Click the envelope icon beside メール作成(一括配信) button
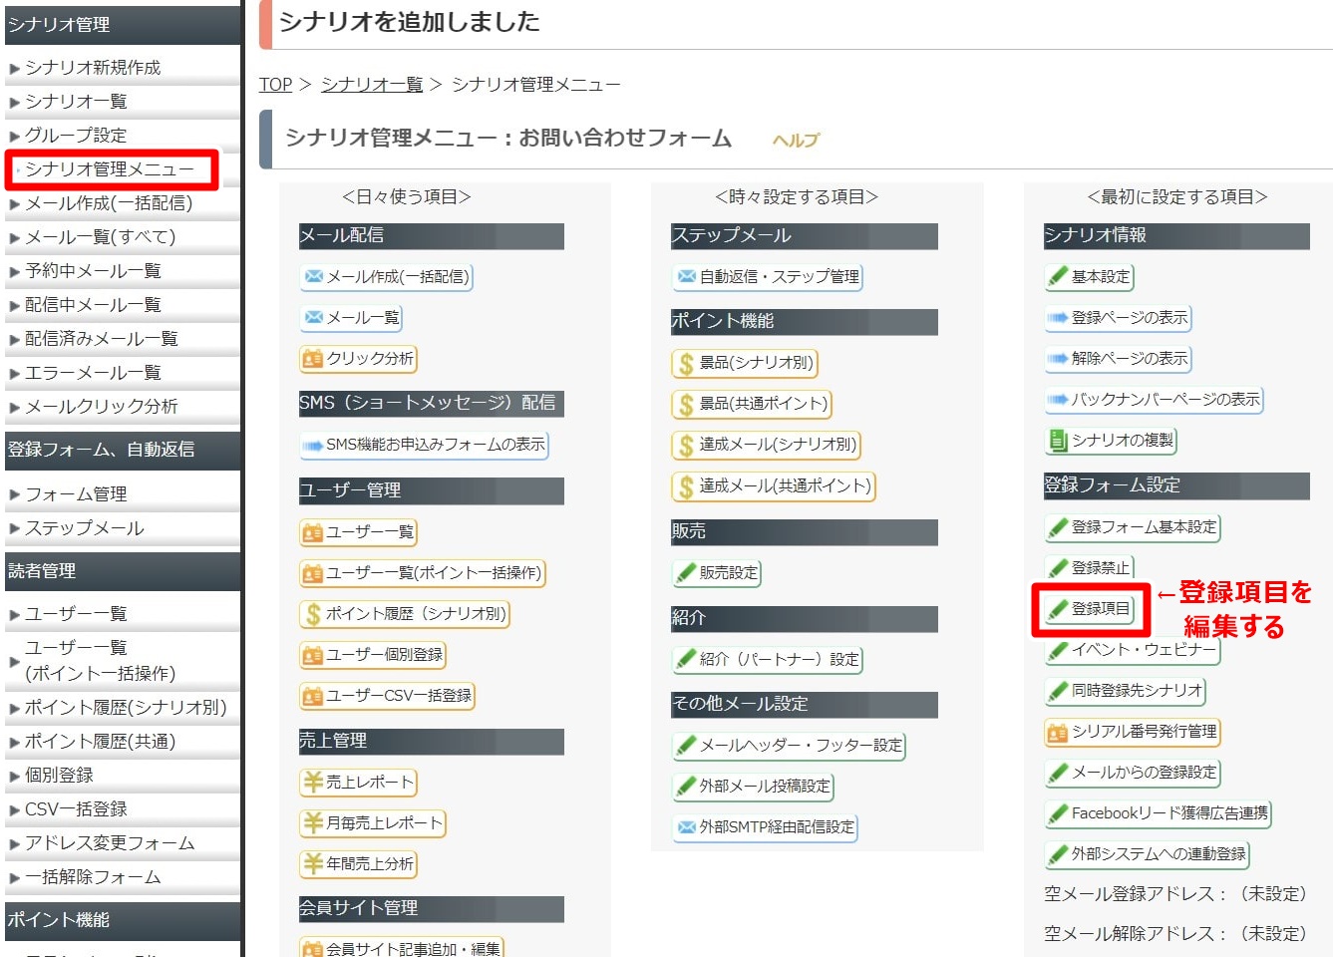 (x=314, y=276)
